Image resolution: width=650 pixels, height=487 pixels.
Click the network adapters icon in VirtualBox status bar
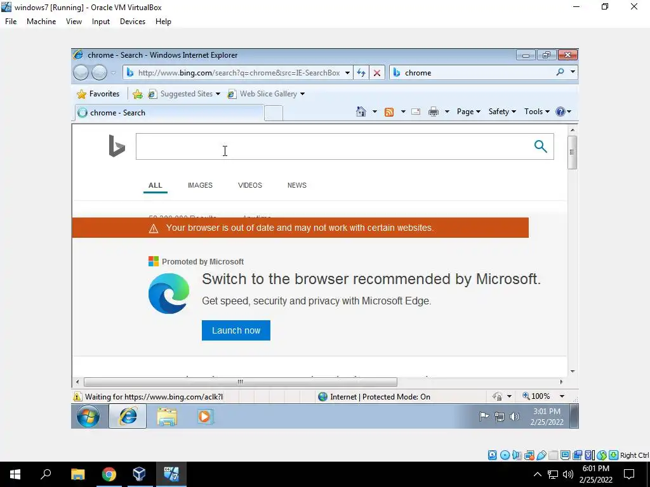(x=529, y=455)
